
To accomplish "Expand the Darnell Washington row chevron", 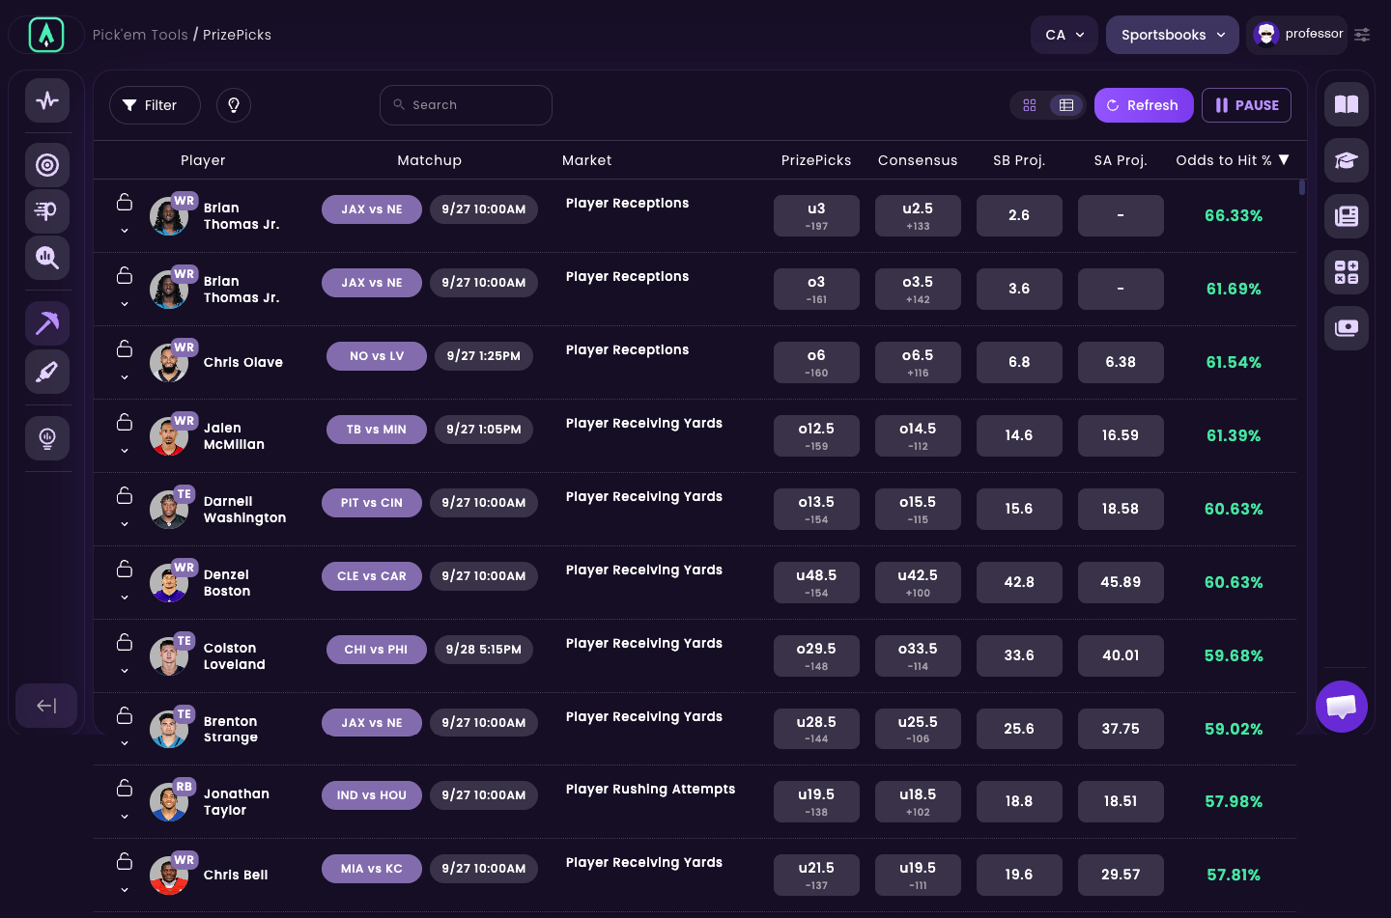I will click(x=125, y=524).
